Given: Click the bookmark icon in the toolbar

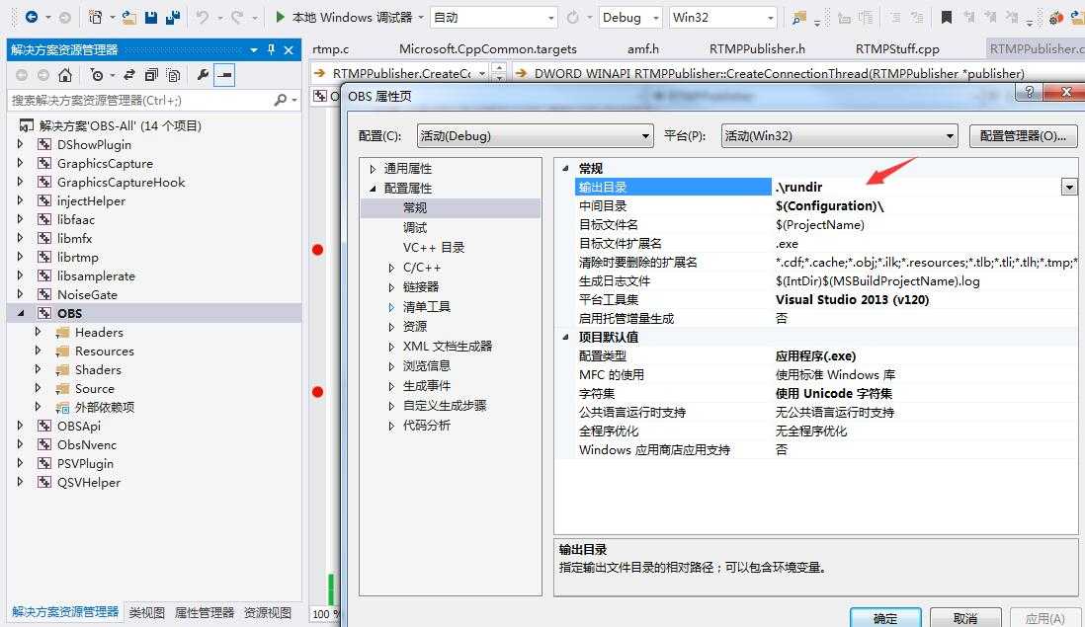Looking at the screenshot, I should (x=946, y=18).
